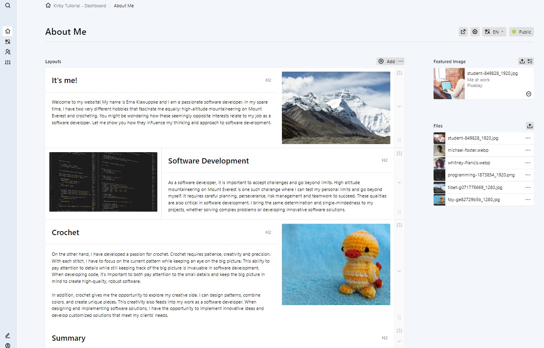Grab the sort handle of the It's me! row

point(399,140)
